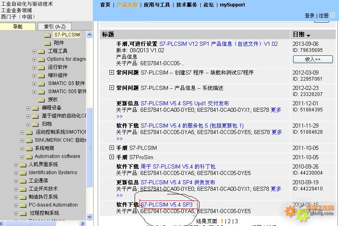Select the S7-PLCSIM tree item label
The image size is (339, 226).
(67, 34)
